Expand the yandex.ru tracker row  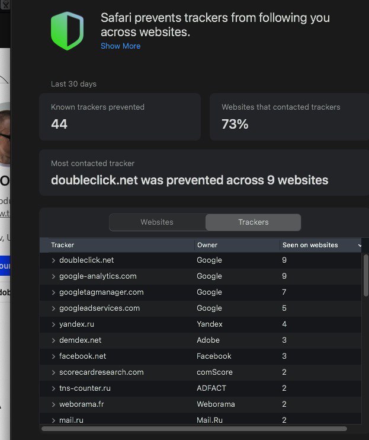[53, 324]
